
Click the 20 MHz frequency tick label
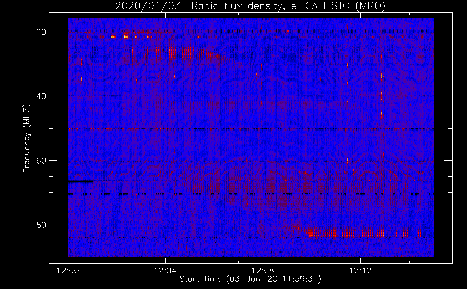pos(41,32)
